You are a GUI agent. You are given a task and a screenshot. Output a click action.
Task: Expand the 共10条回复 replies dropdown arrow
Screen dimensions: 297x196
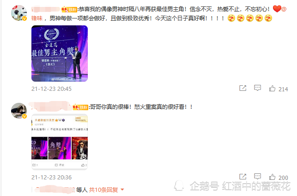point(122,190)
